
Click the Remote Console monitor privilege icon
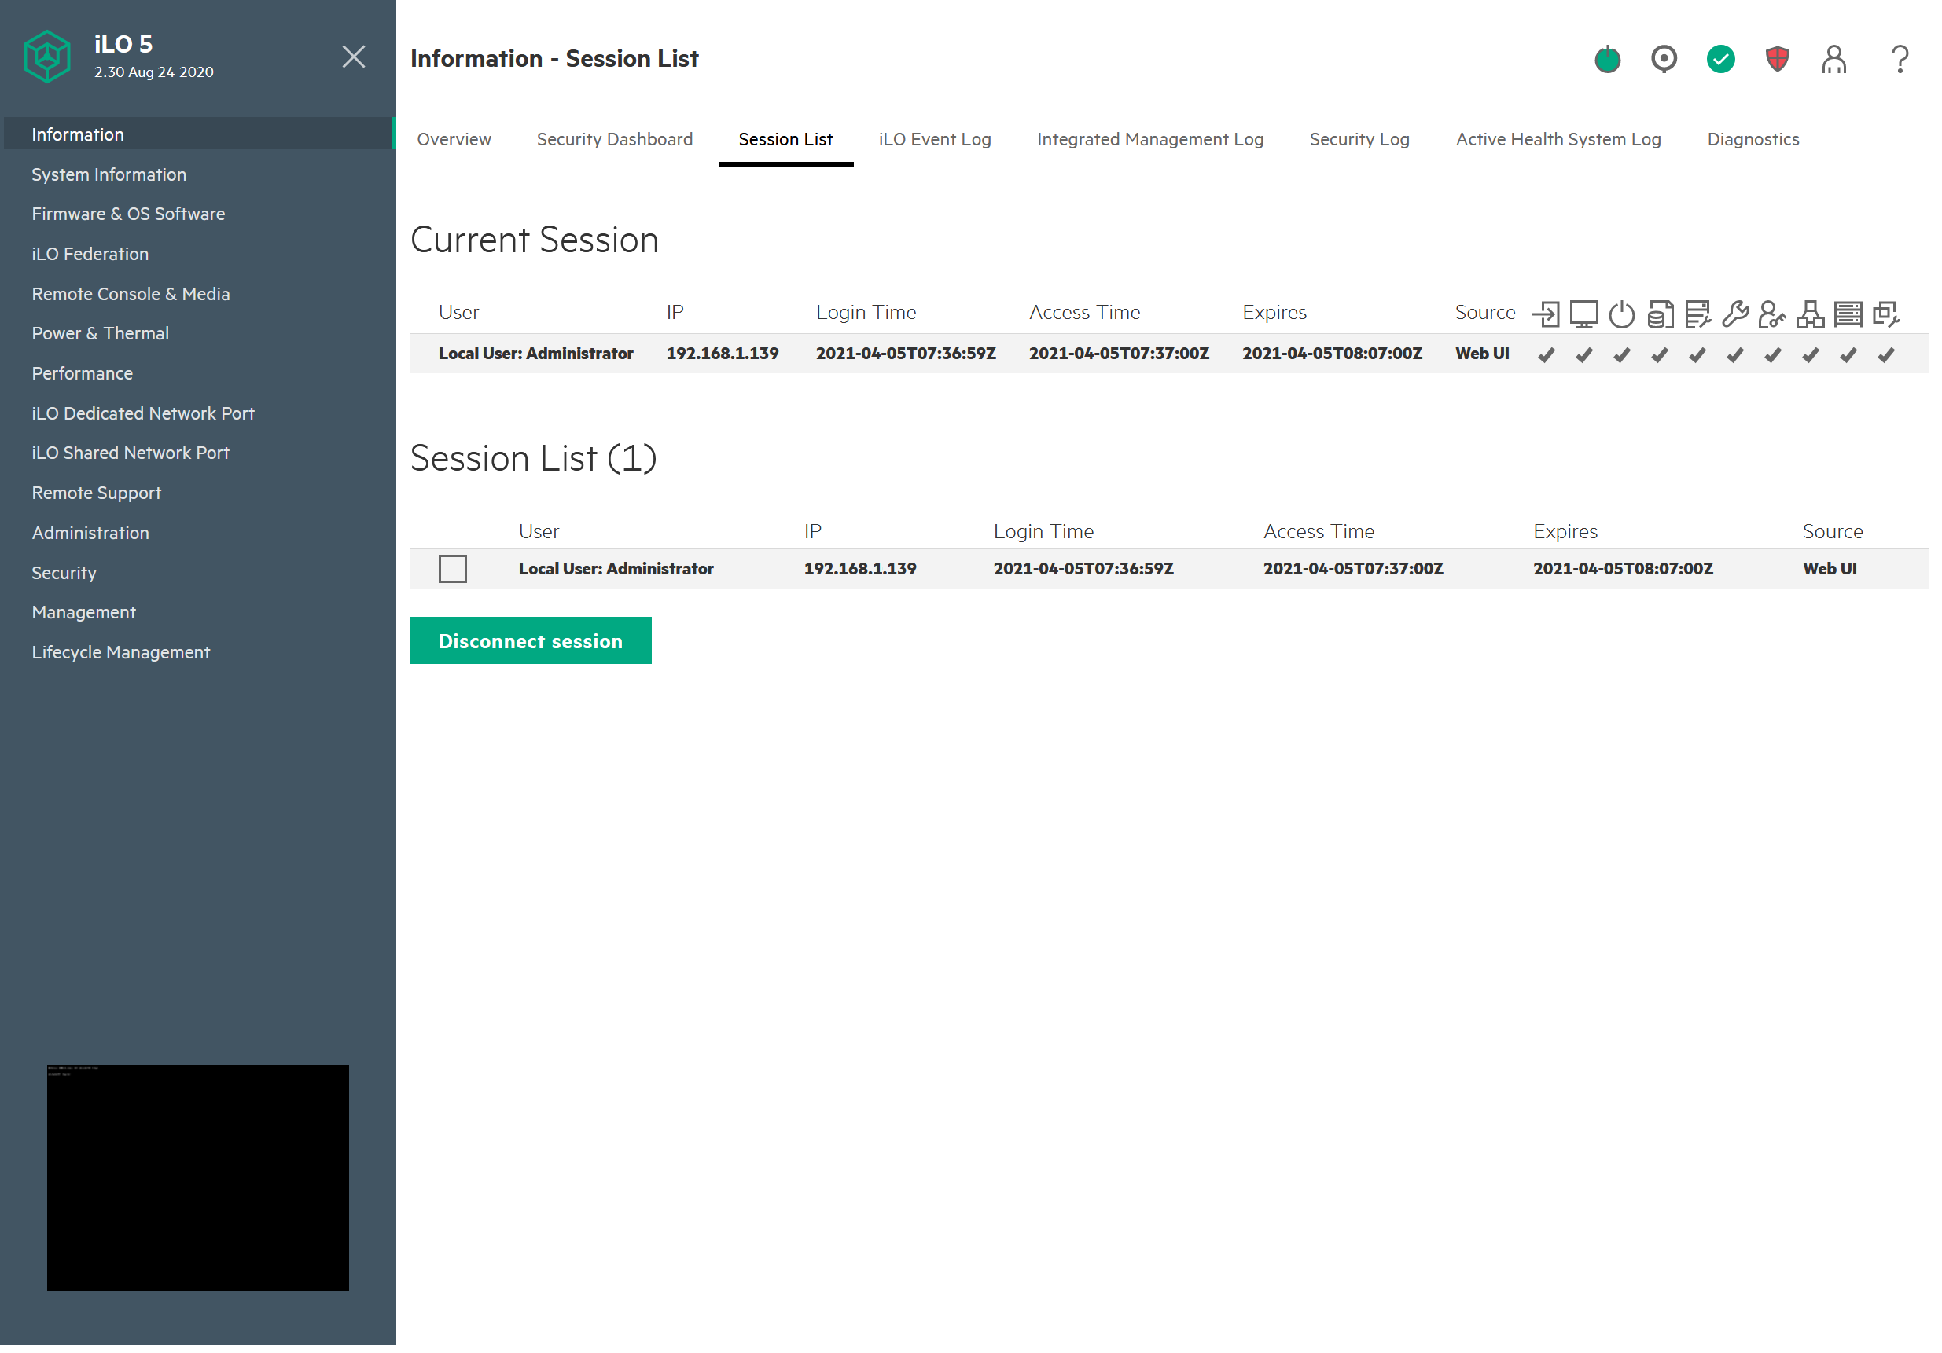pyautogui.click(x=1583, y=313)
